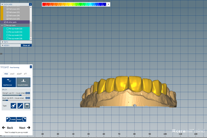Click the Show all button
Screen dimensions: 207x138
(26, 45)
